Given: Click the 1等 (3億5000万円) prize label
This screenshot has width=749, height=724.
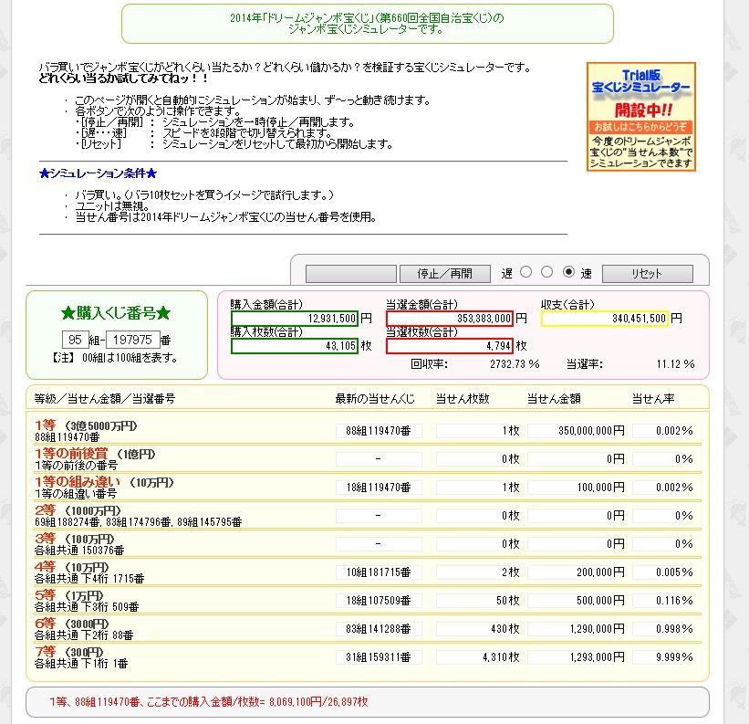Looking at the screenshot, I should tap(86, 425).
